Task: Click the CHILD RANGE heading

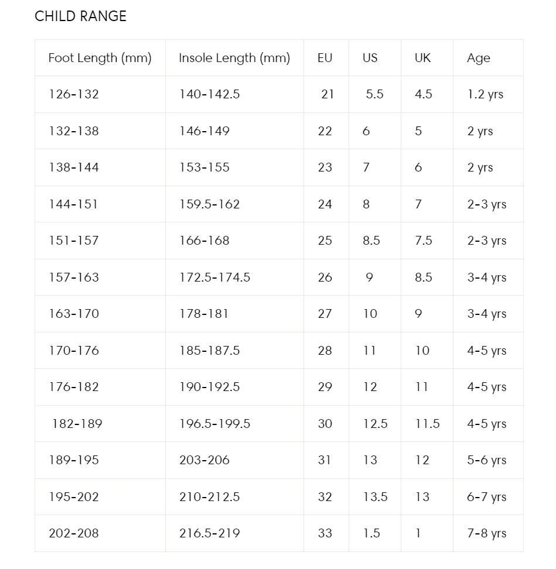Action: click(x=81, y=16)
